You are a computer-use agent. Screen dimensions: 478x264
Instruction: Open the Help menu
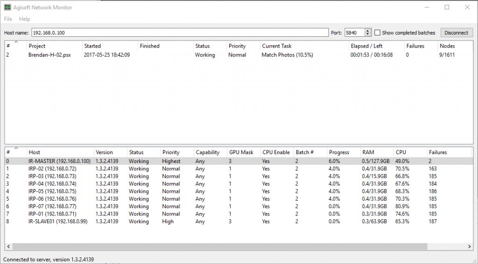pos(24,19)
